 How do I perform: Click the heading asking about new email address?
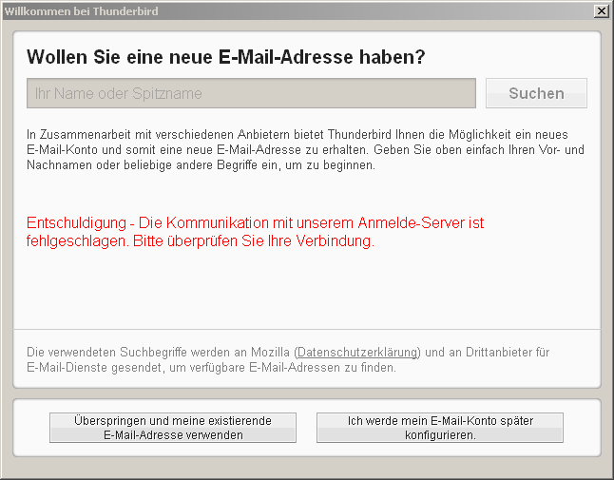click(225, 57)
